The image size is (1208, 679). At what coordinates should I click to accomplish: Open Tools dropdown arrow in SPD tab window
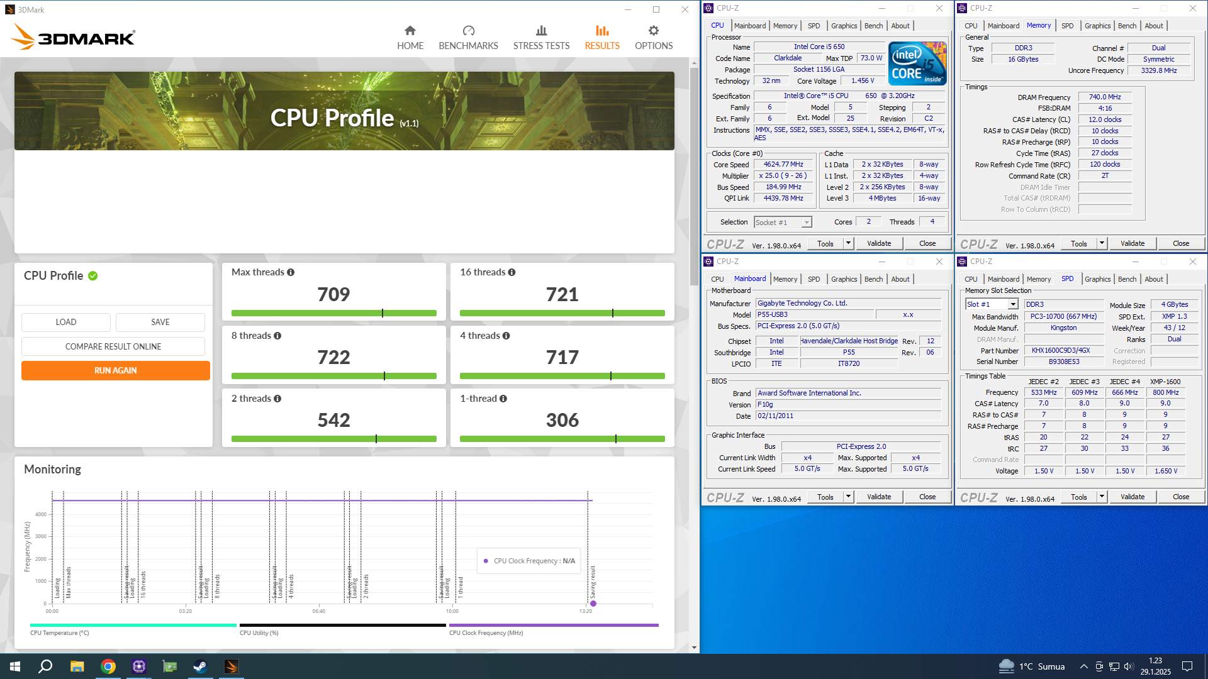coord(1102,497)
